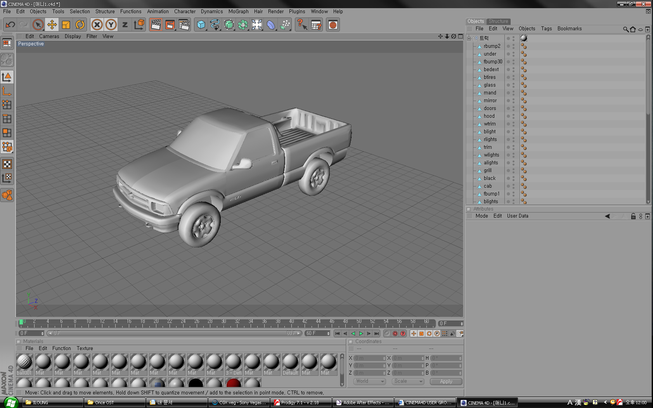Select the Live Selection tool
The height and width of the screenshot is (408, 653).
pyautogui.click(x=38, y=25)
